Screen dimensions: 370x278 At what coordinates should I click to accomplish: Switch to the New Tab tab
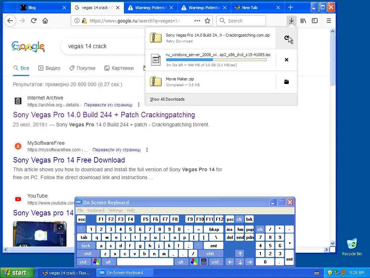point(258,8)
